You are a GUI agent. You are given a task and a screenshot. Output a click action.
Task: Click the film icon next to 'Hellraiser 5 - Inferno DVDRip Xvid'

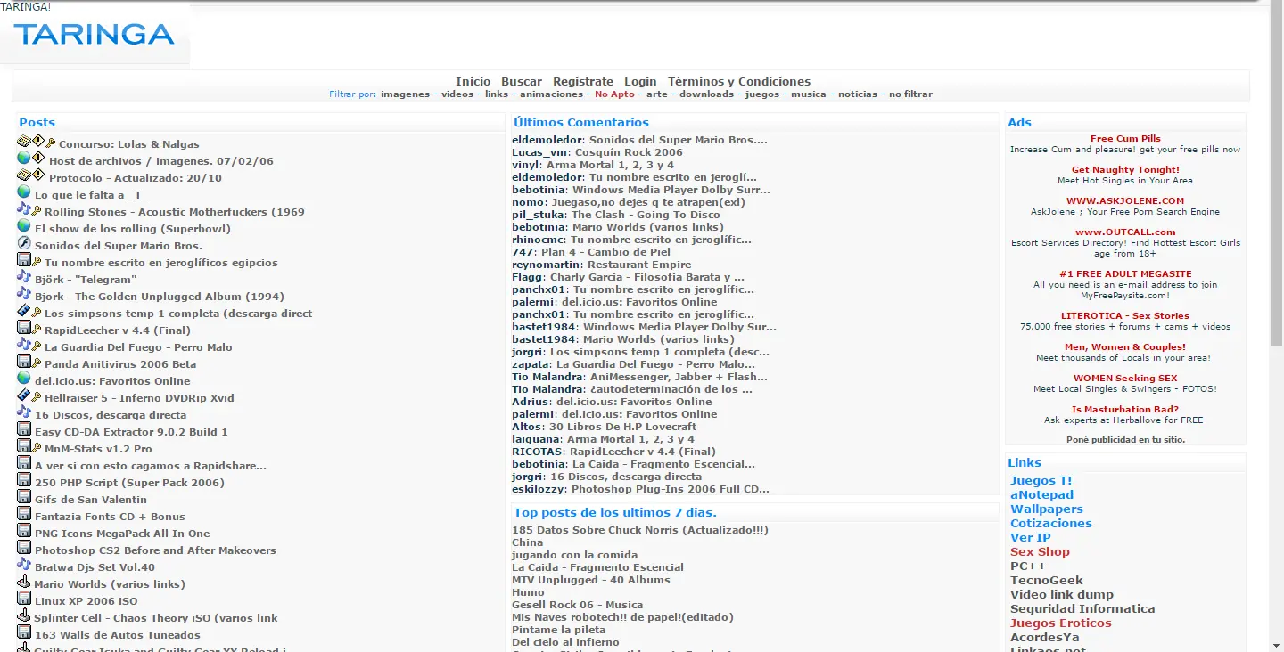click(x=24, y=395)
